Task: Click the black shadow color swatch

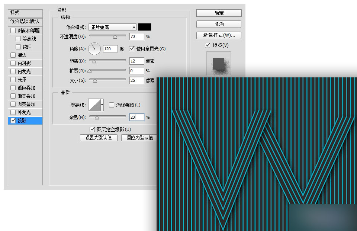Action: pyautogui.click(x=145, y=27)
